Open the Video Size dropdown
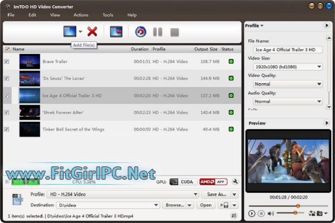 pos(288,66)
